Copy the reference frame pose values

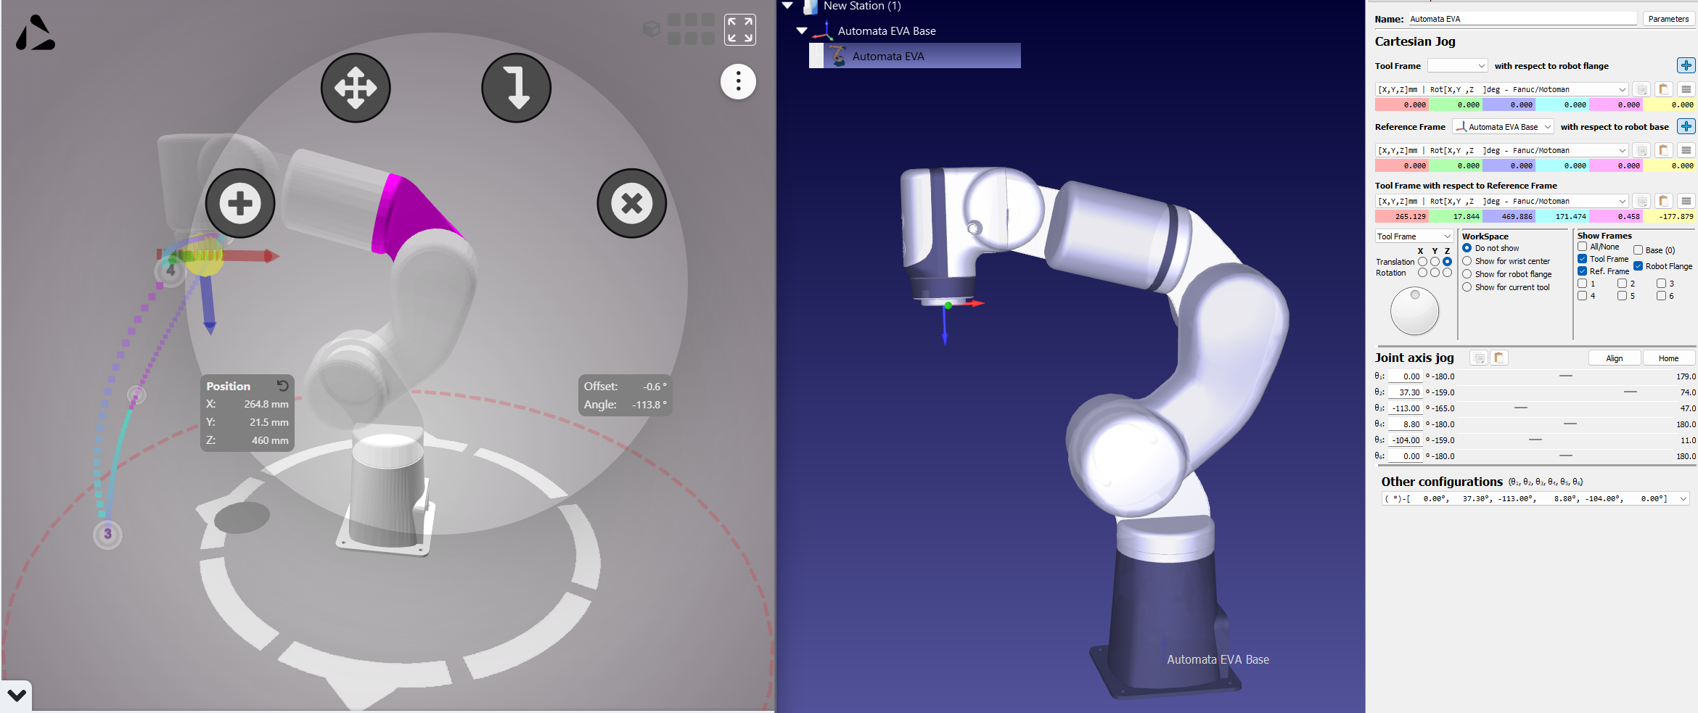pos(1641,150)
